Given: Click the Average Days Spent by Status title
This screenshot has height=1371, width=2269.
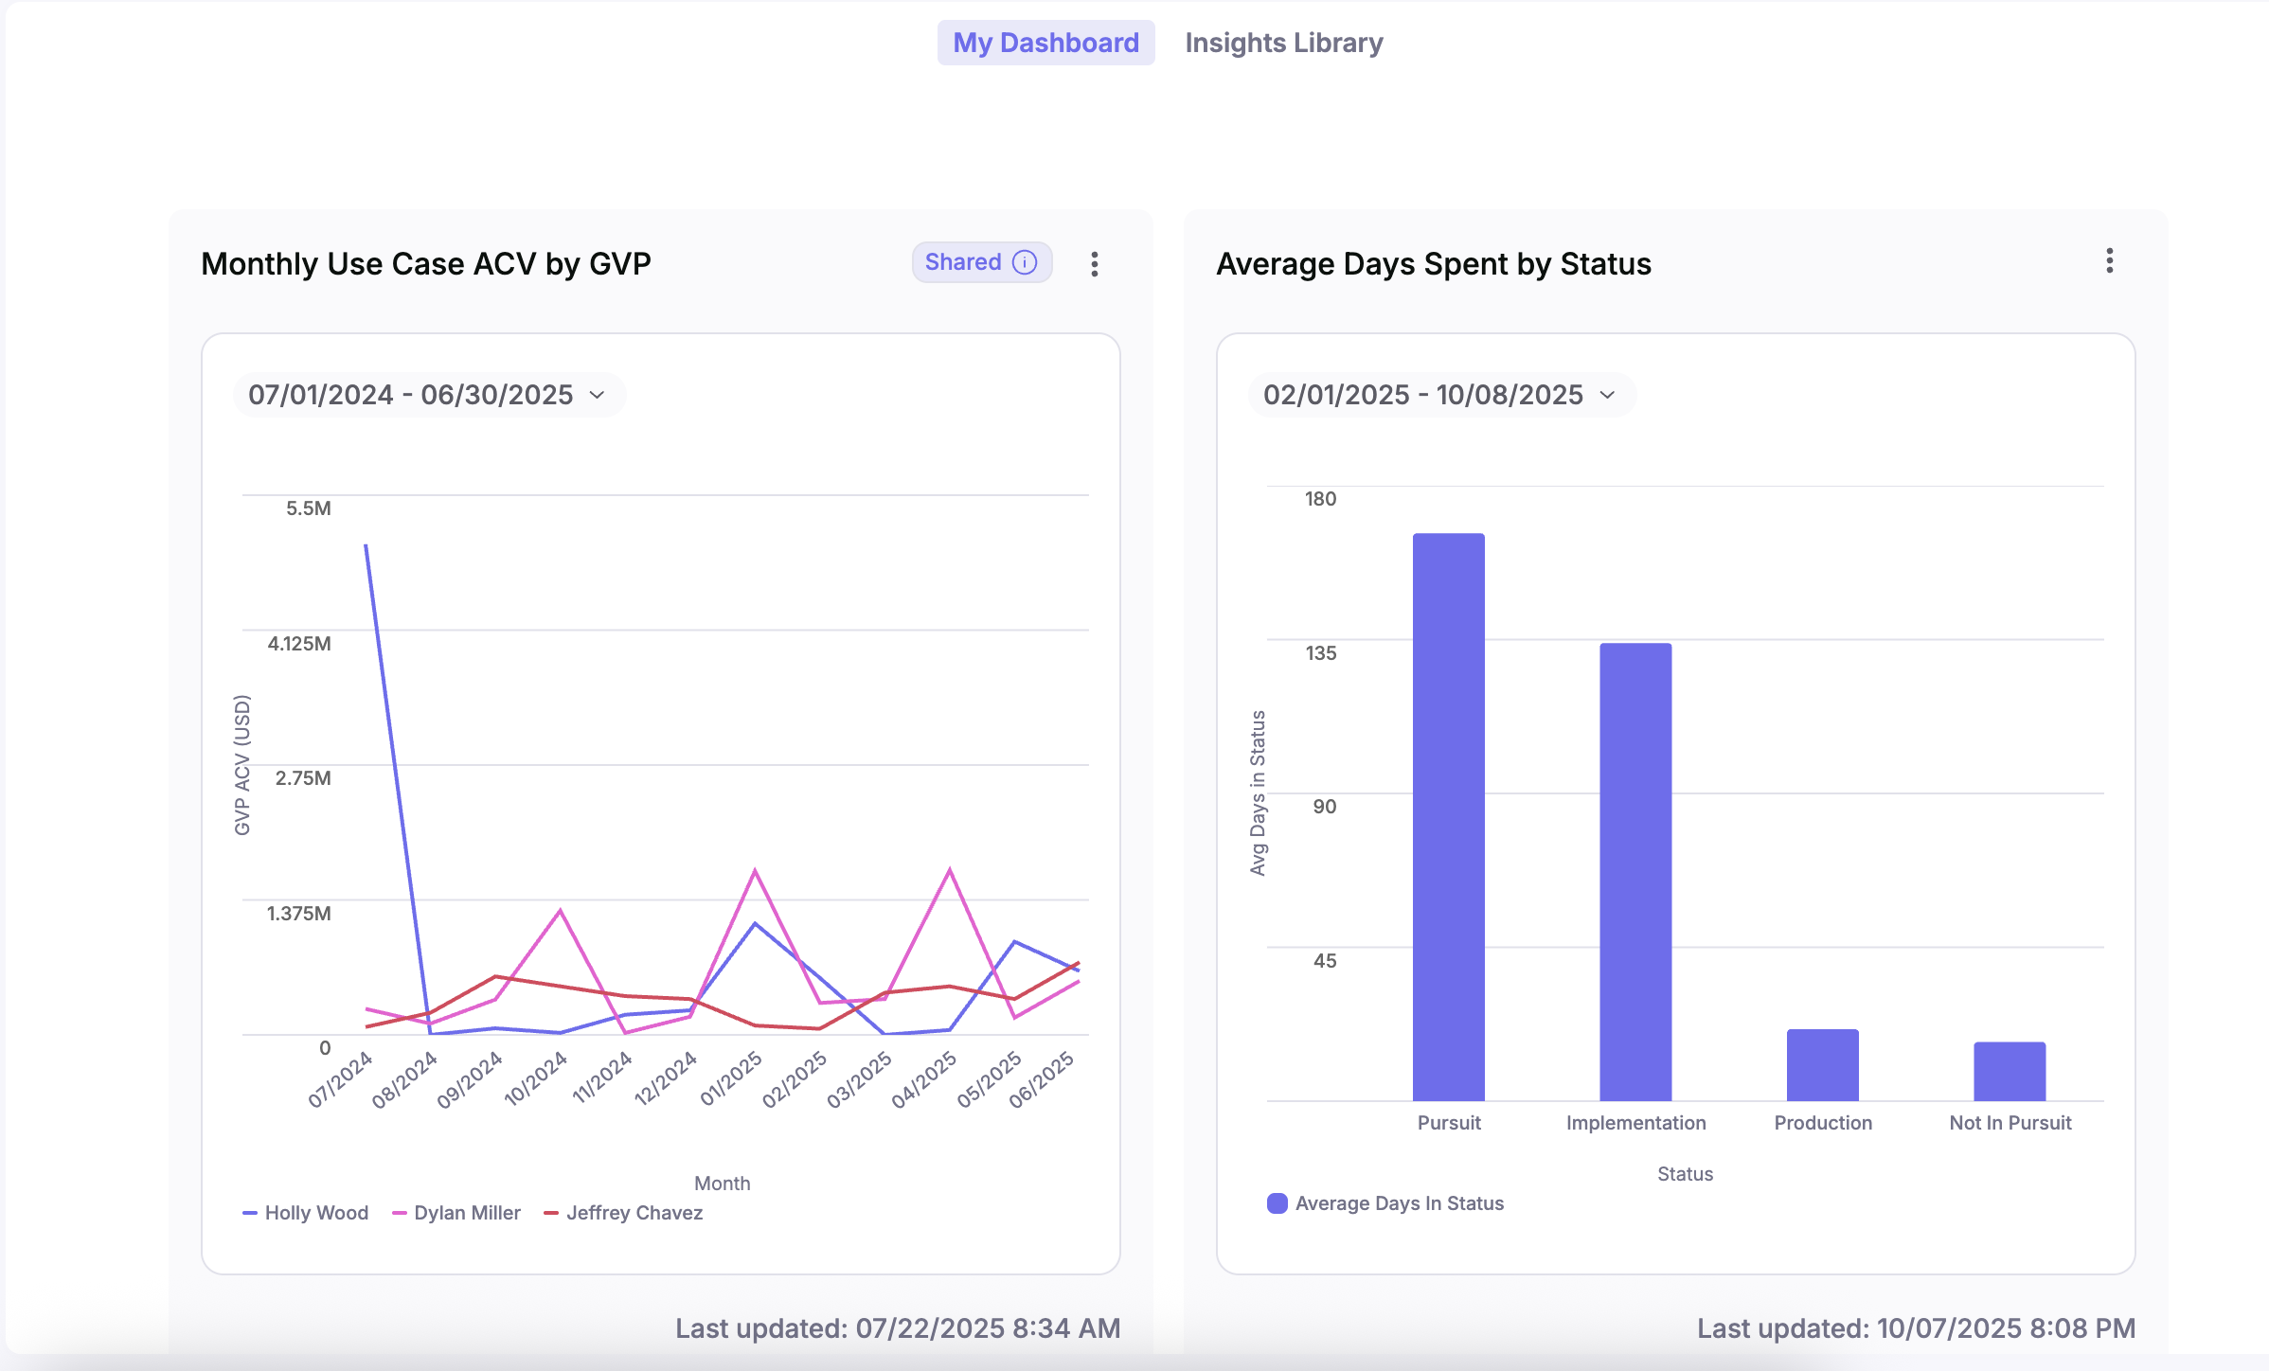Looking at the screenshot, I should 1433,263.
